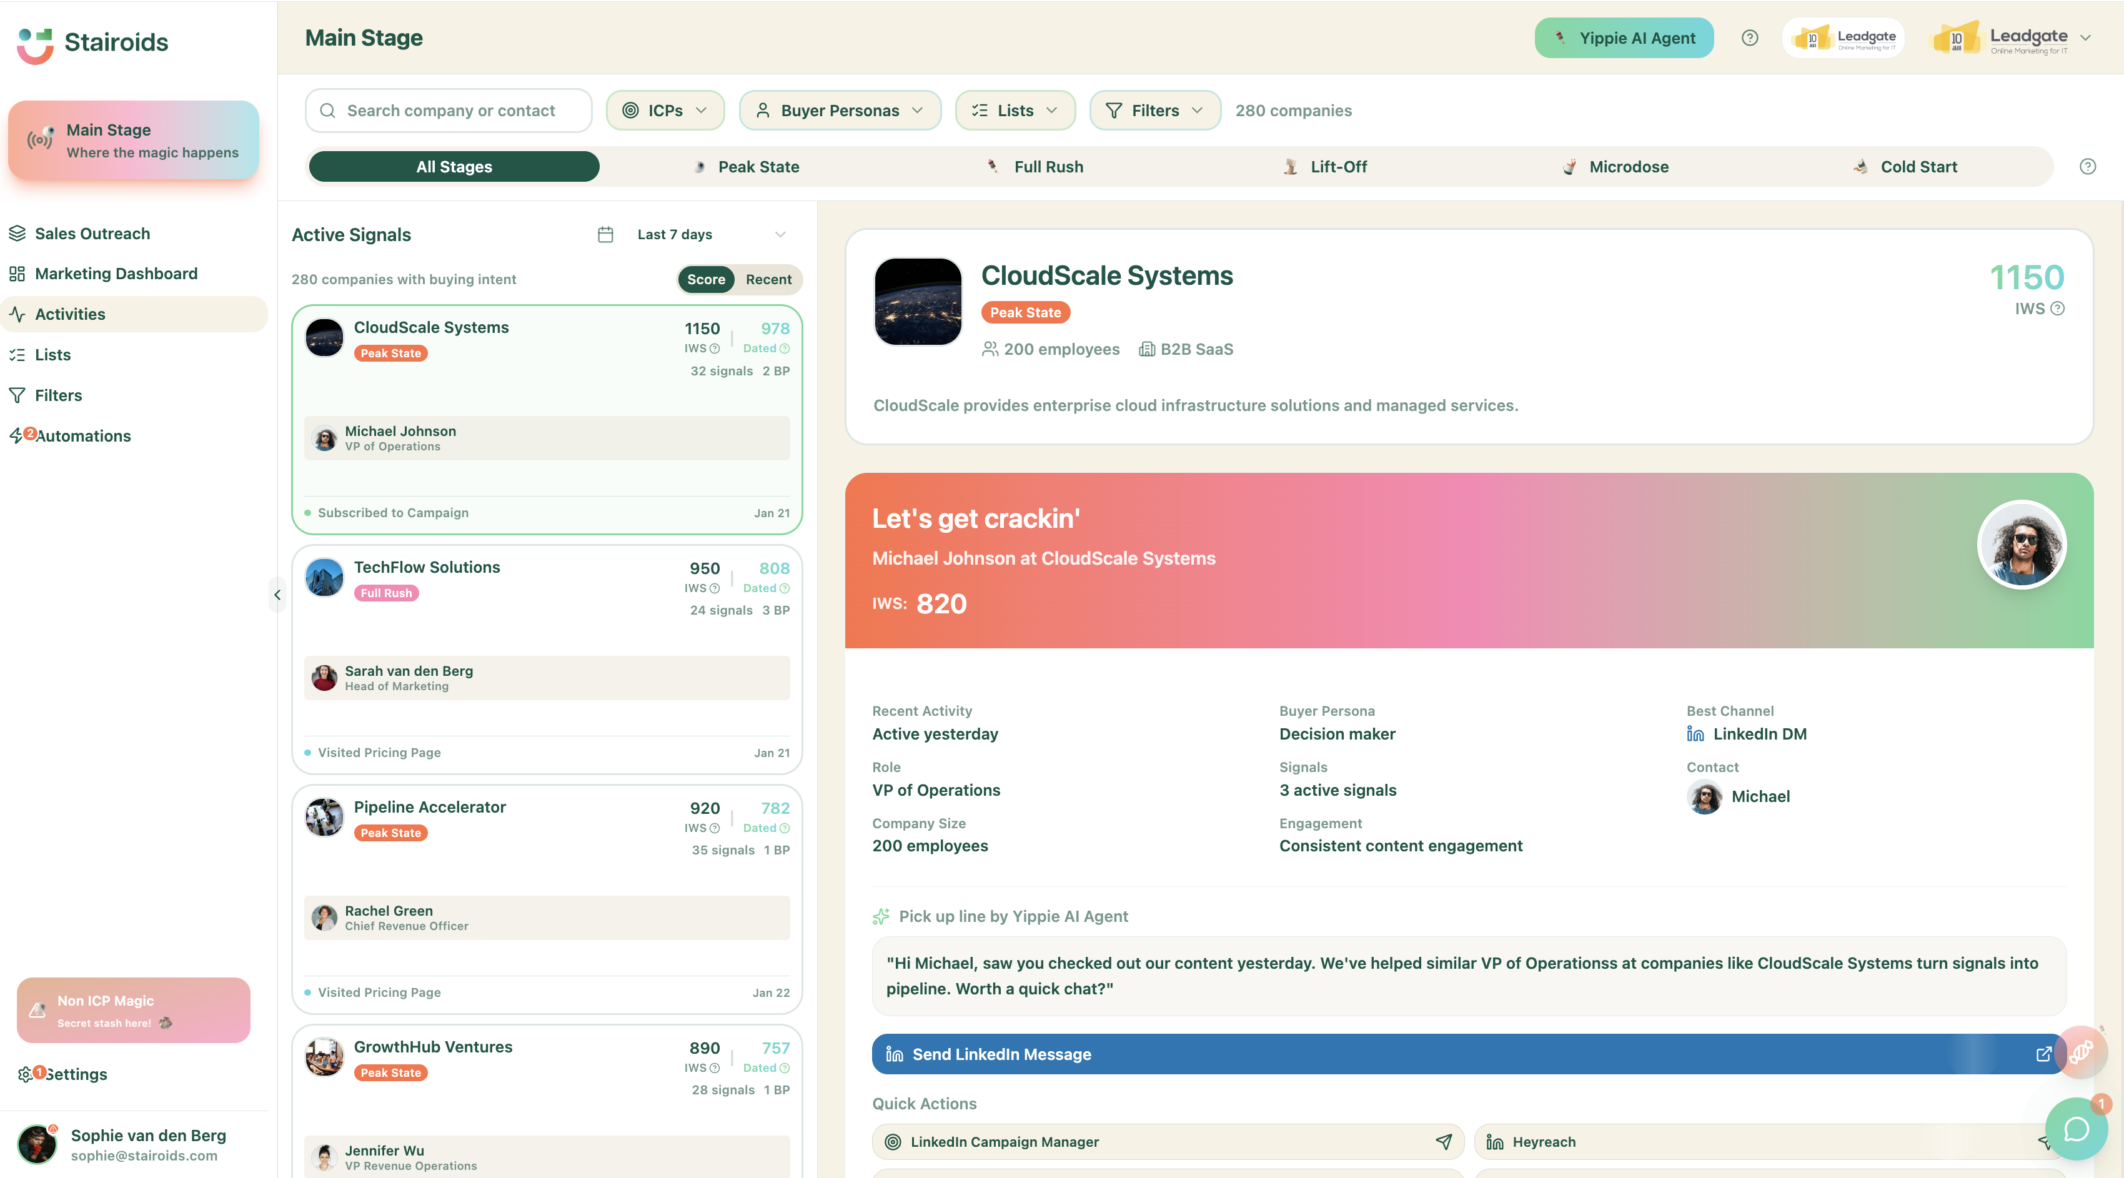
Task: Go to Main Stage in sidebar
Action: (x=134, y=140)
